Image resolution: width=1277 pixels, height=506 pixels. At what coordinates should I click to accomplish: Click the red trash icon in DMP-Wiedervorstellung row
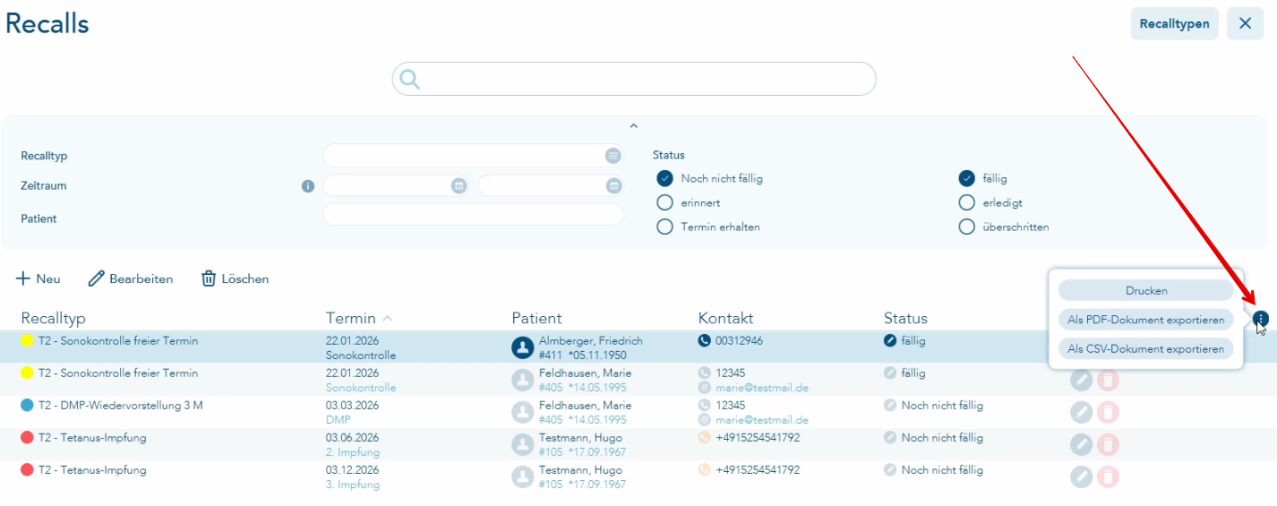point(1108,412)
